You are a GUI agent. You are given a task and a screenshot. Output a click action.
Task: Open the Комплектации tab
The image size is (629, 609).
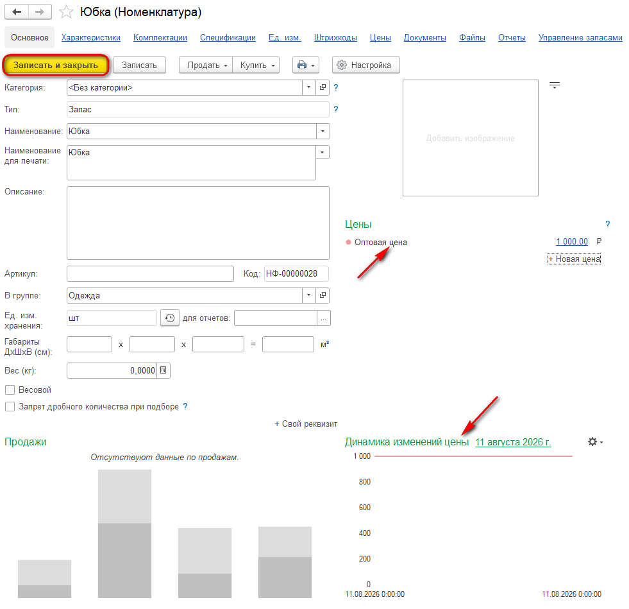(160, 37)
